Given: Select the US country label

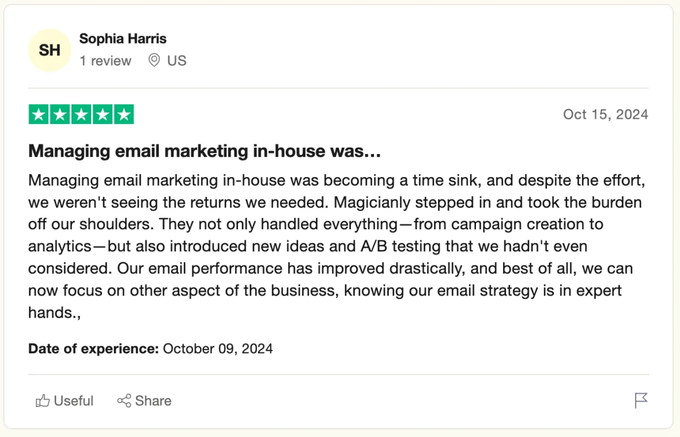Looking at the screenshot, I should [177, 61].
